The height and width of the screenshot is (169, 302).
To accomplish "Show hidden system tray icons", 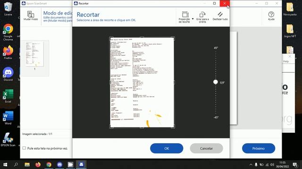I will [x=251, y=165].
